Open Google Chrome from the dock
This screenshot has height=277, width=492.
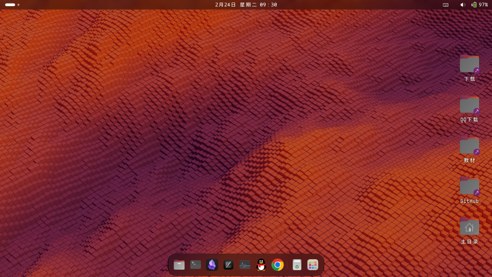[x=277, y=265]
